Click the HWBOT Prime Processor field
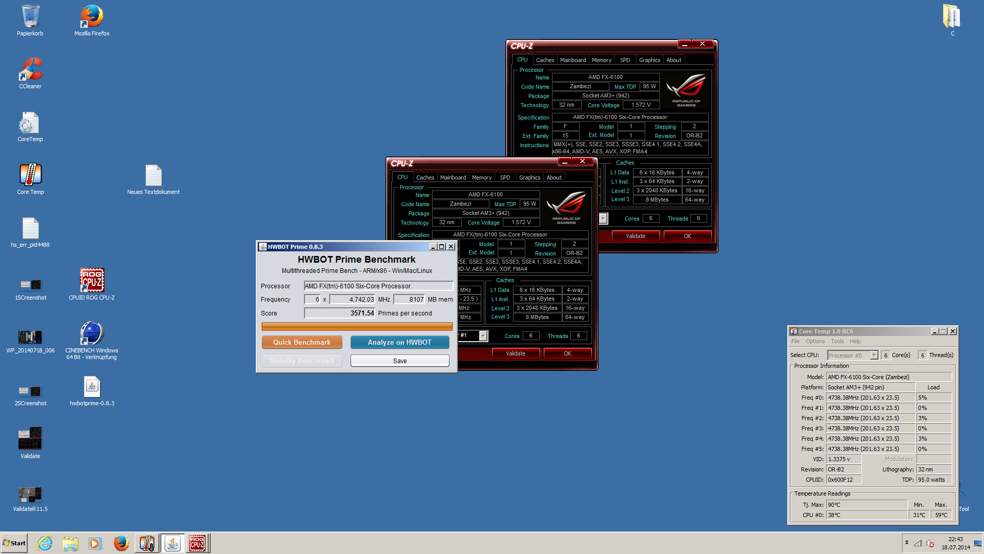Image resolution: width=984 pixels, height=554 pixels. [x=379, y=286]
